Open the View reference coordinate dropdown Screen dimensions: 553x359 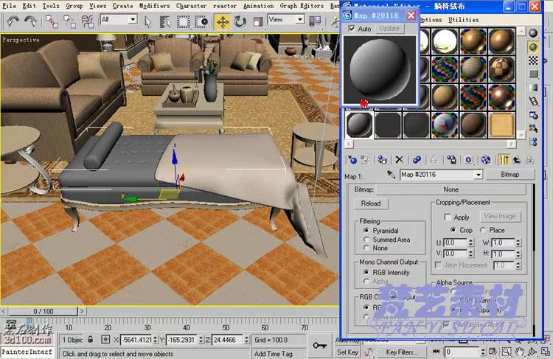coord(299,20)
